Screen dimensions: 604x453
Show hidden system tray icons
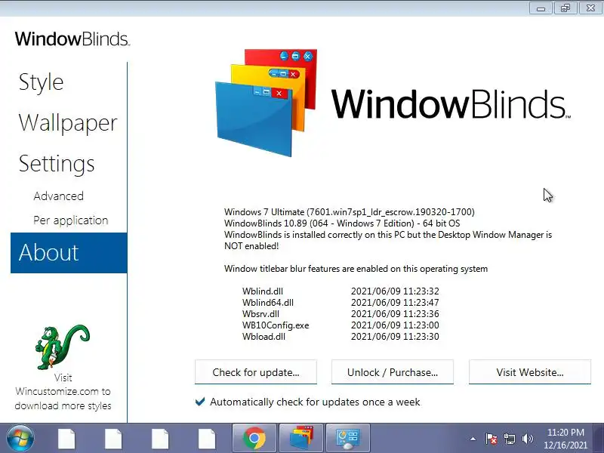pos(473,439)
